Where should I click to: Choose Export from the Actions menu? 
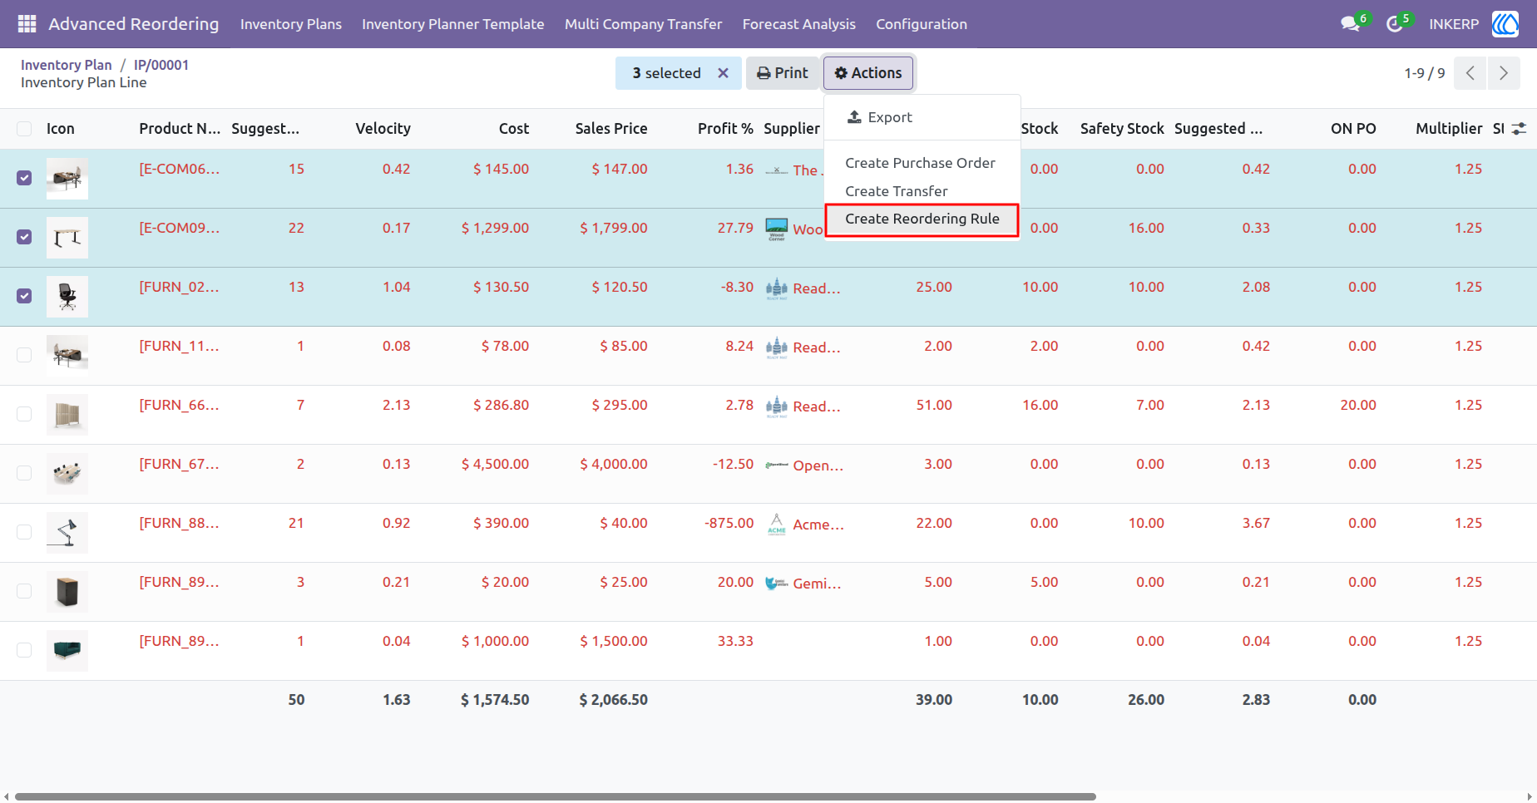(922, 117)
